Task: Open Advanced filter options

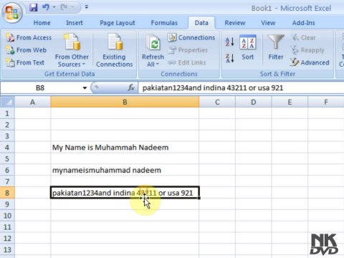Action: pyautogui.click(x=310, y=62)
